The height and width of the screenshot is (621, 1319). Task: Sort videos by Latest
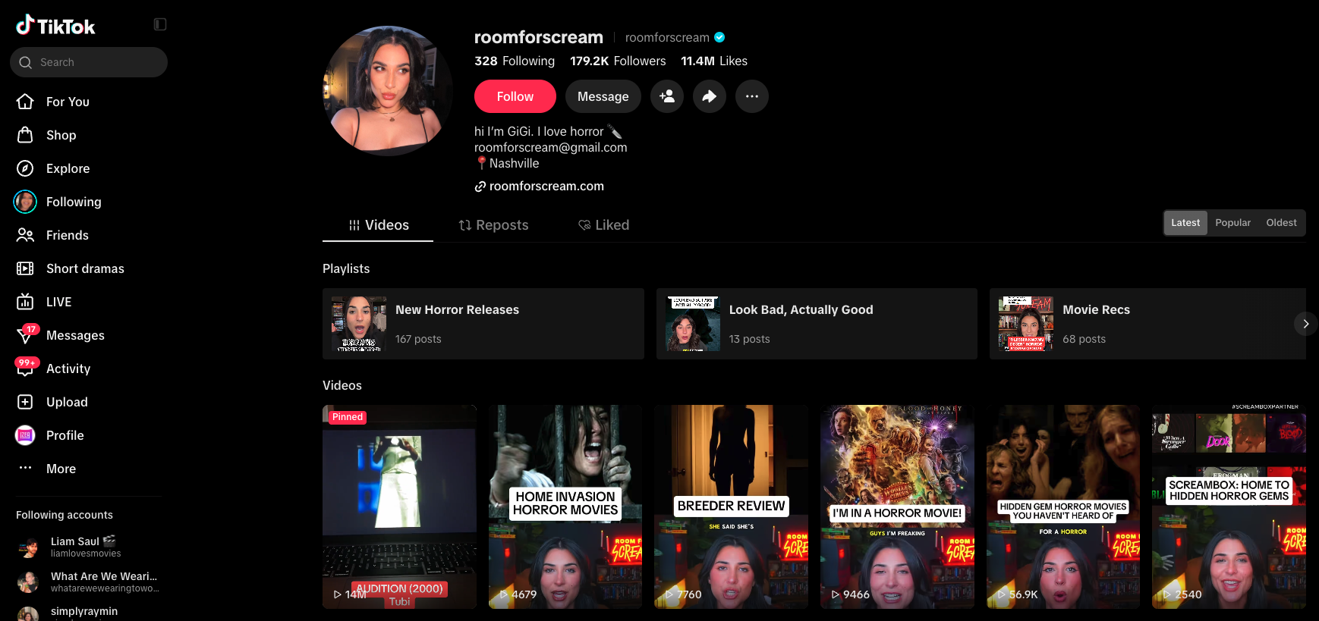[x=1185, y=223]
